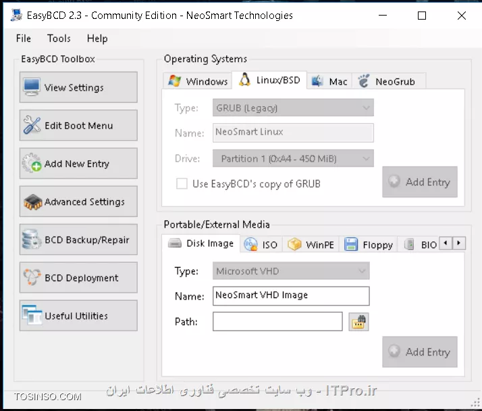Screen dimensions: 482x411
Task: Click the NeoGrub gnome-foot icon
Action: coord(363,81)
